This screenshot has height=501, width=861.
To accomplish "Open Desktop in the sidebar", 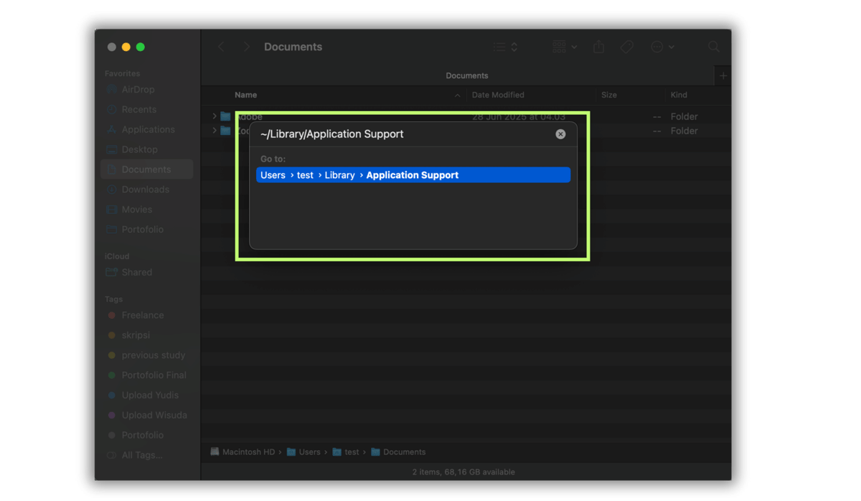I will [x=147, y=150].
